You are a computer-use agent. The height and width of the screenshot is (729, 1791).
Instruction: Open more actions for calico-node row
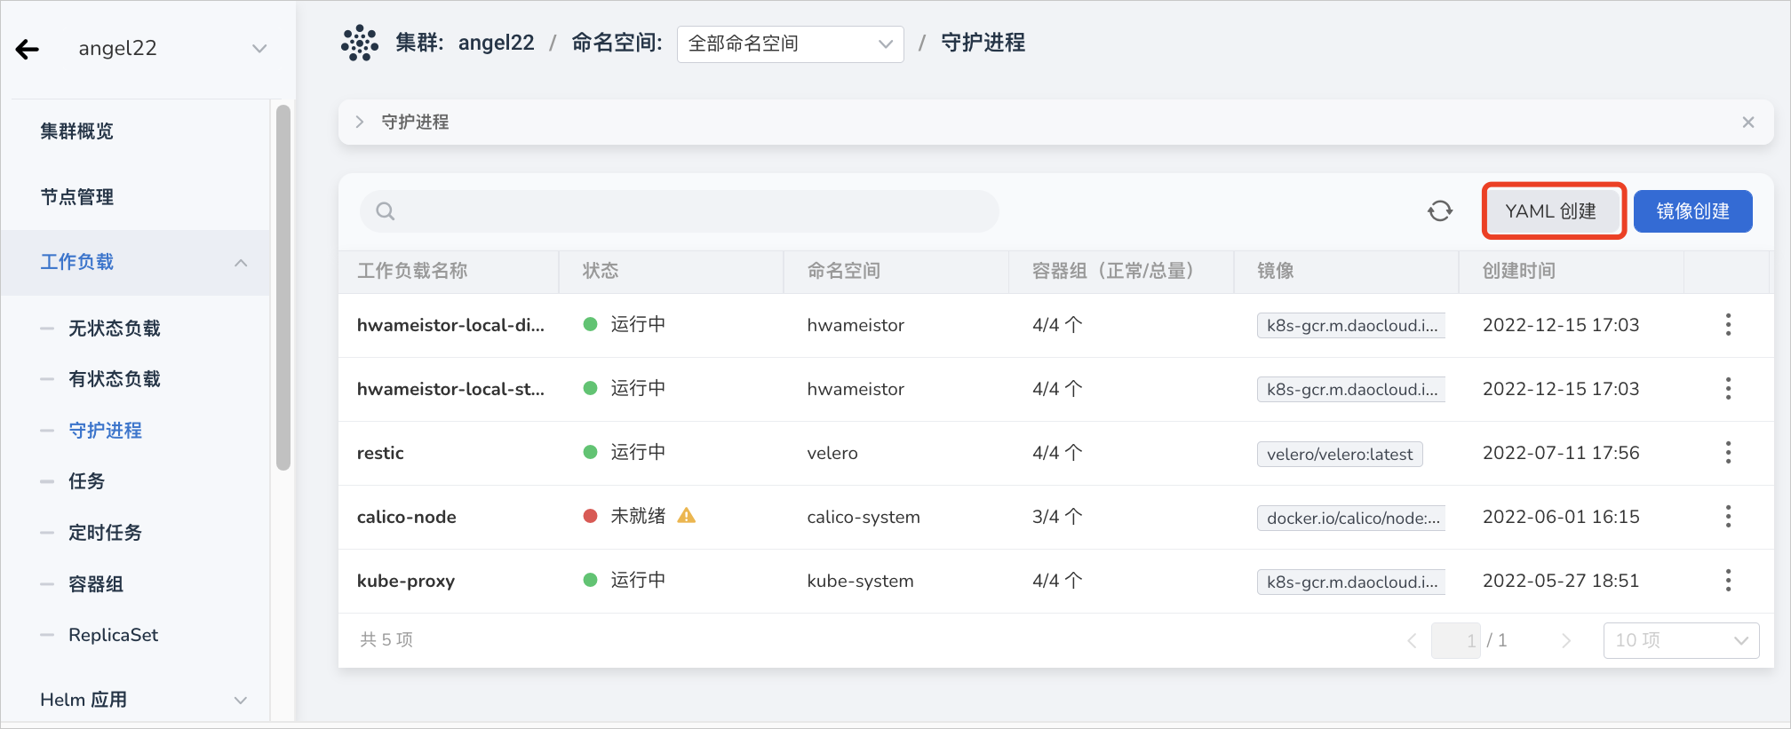[1728, 517]
